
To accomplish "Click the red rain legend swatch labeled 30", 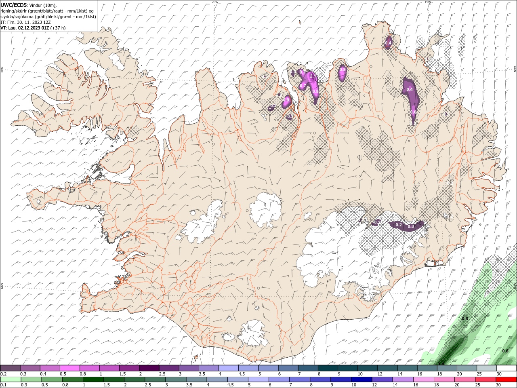I will pyautogui.click(x=506, y=380).
